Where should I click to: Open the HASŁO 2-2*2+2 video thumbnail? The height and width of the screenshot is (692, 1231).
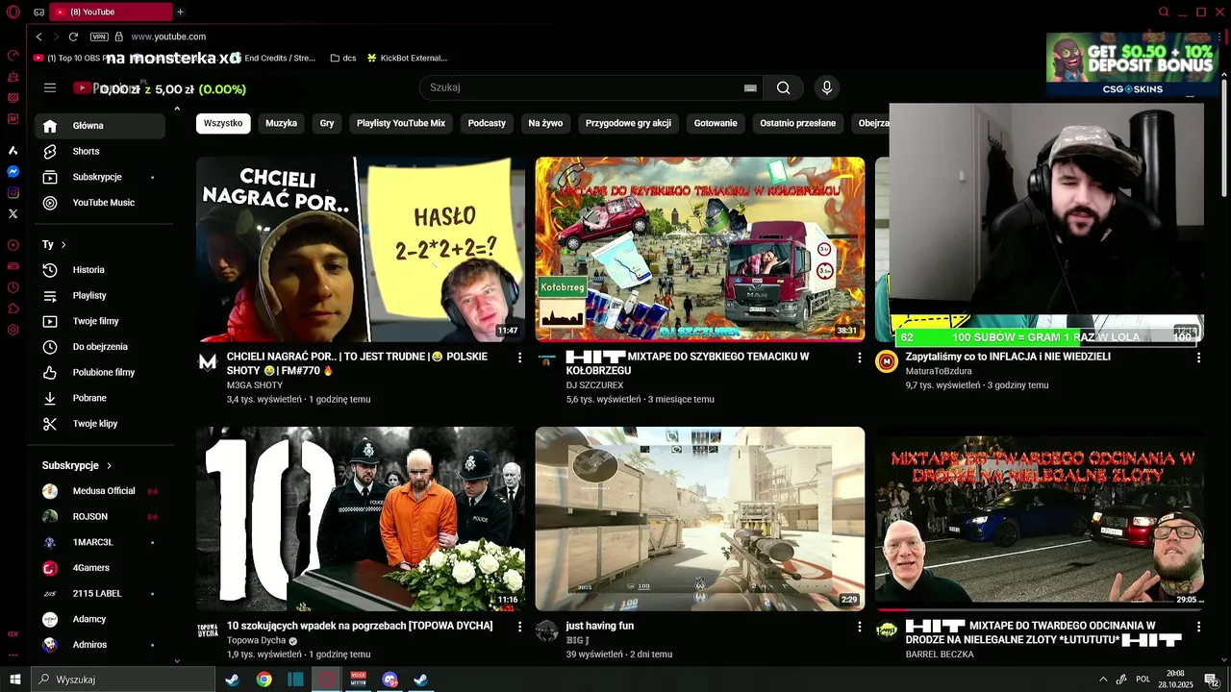tap(361, 249)
